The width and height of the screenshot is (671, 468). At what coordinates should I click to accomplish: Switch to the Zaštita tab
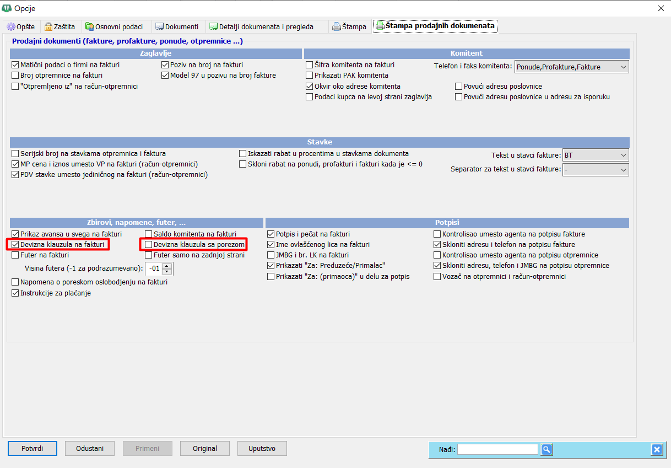click(x=59, y=26)
